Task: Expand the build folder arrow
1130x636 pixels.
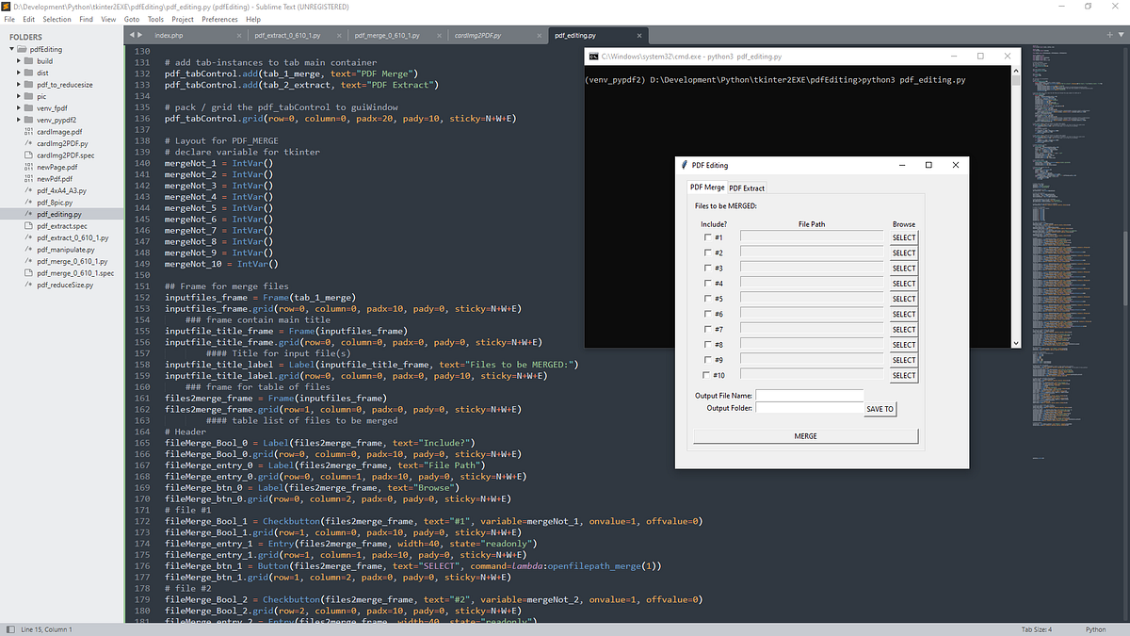Action: click(18, 60)
